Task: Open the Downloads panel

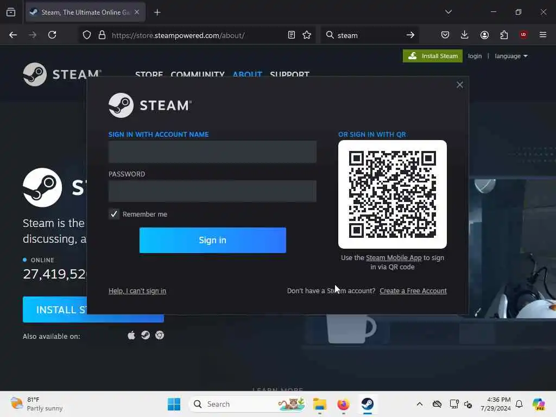Action: 465,35
